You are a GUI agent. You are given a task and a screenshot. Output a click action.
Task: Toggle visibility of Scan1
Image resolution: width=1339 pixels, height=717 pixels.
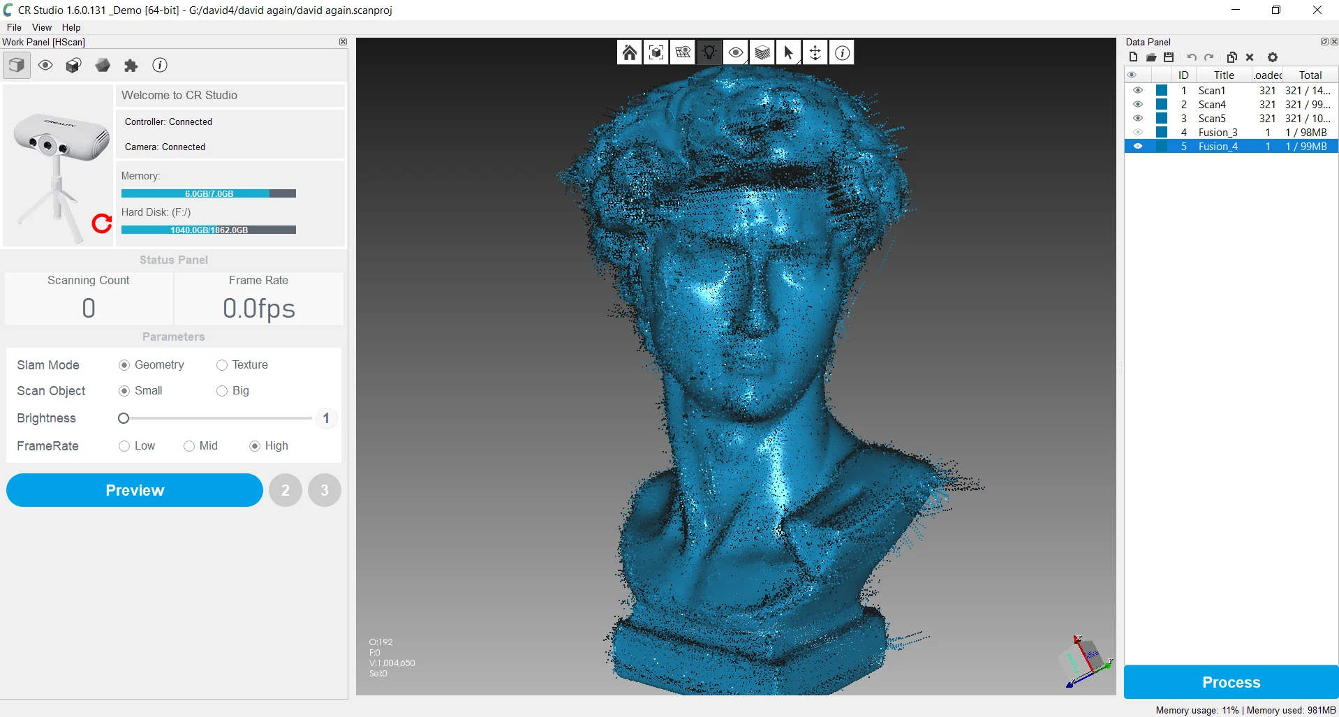1138,91
